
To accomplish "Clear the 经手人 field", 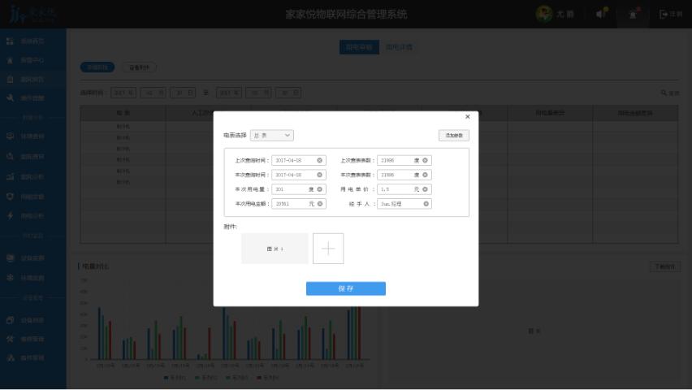I will 426,204.
